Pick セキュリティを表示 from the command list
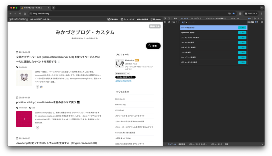This screenshot has height=156, width=272. [x=214, y=48]
